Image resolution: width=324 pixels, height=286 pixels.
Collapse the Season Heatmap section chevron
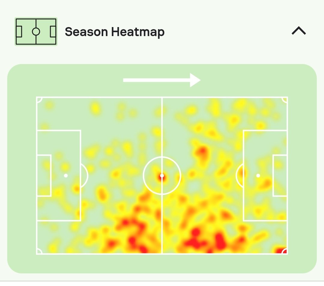point(298,31)
